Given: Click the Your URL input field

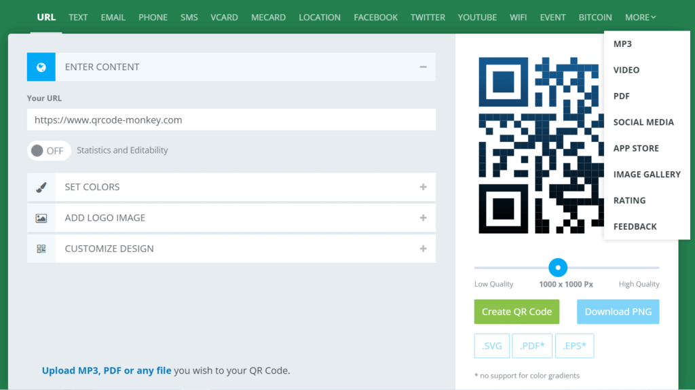Looking at the screenshot, I should [x=231, y=120].
